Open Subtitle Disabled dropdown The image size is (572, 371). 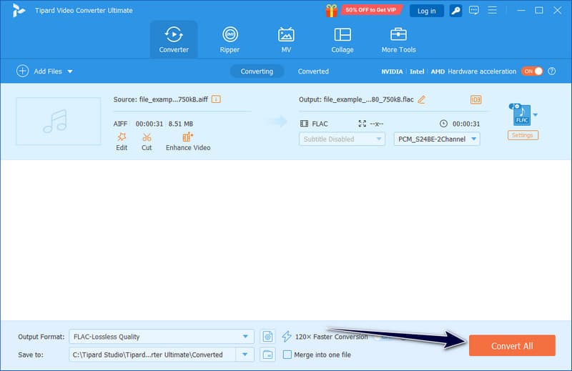(342, 139)
